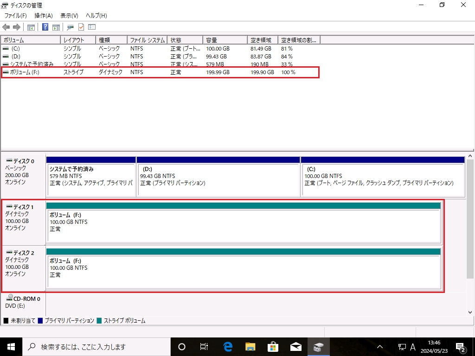Select the CD-ROM 0 DVD (E:) label
Image resolution: width=475 pixels, height=356 pixels.
(23, 304)
